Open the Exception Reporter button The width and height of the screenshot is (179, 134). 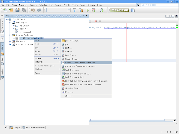tap(34, 128)
